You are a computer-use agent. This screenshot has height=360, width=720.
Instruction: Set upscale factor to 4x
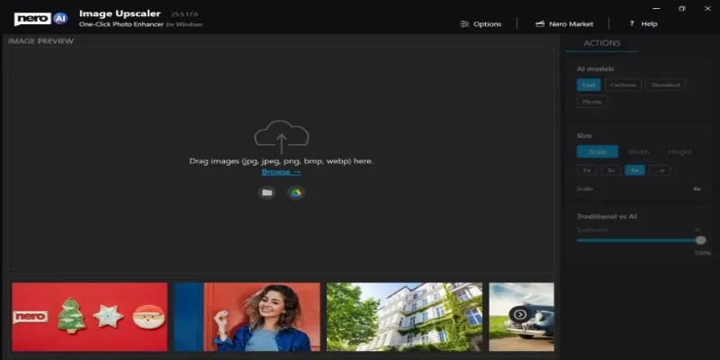(634, 170)
